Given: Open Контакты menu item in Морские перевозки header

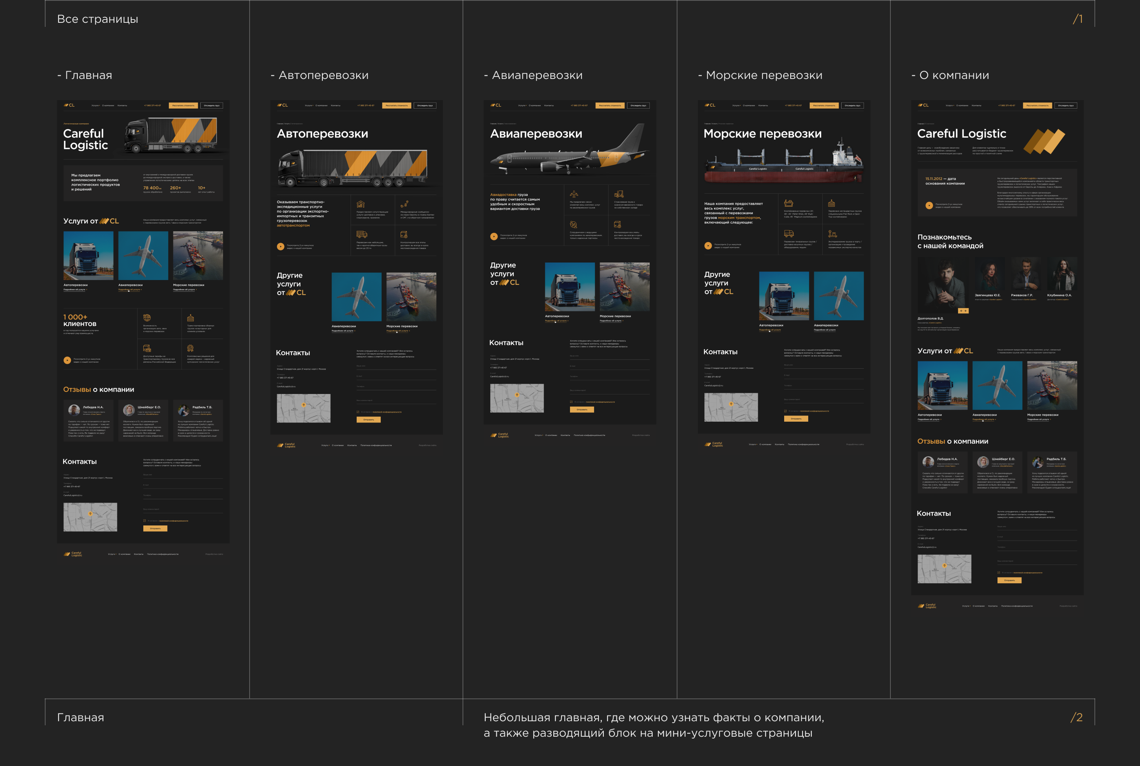Looking at the screenshot, I should (x=763, y=105).
